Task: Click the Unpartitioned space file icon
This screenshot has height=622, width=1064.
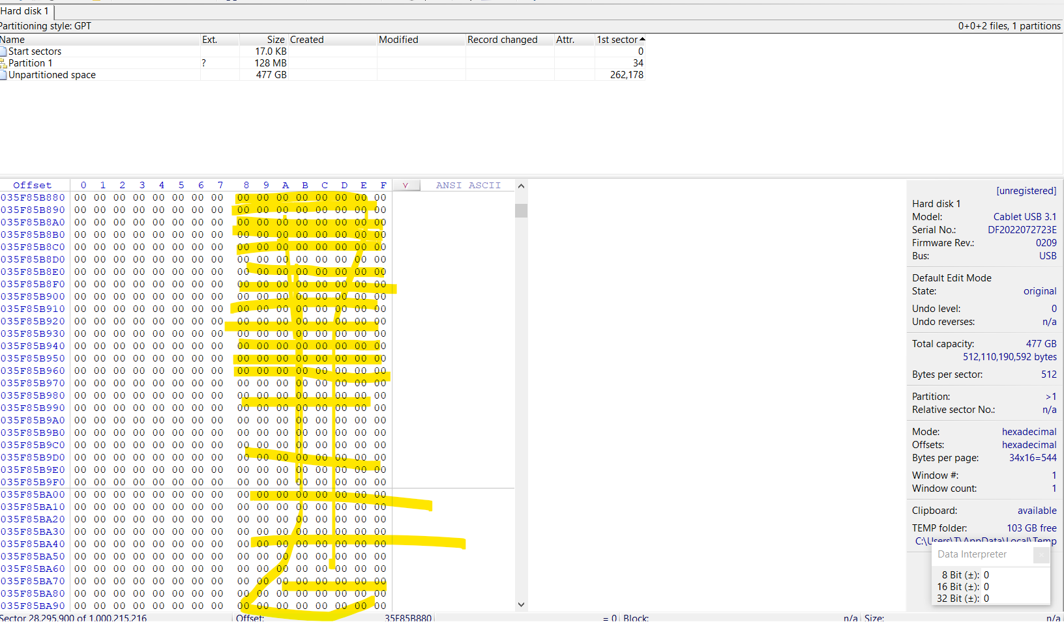Action: (x=3, y=75)
